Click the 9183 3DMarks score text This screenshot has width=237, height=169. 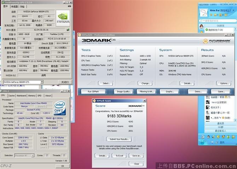(119, 116)
